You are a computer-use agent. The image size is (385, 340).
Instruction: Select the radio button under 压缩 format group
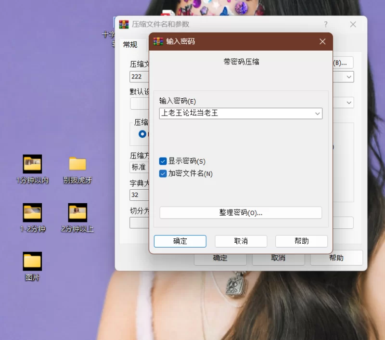pos(142,134)
